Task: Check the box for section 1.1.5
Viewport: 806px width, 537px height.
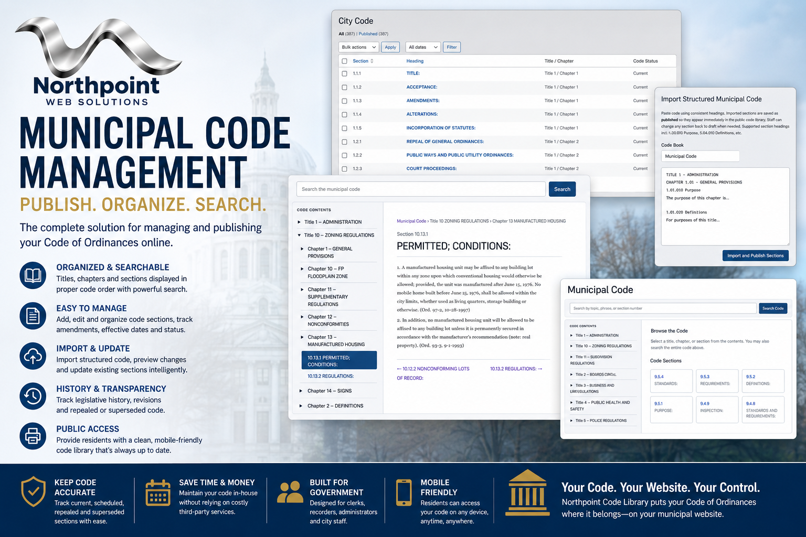Action: 345,128
